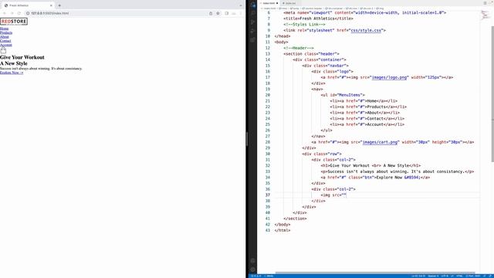The height and width of the screenshot is (278, 494).
Task: Click the section class header code line
Action: (311, 54)
